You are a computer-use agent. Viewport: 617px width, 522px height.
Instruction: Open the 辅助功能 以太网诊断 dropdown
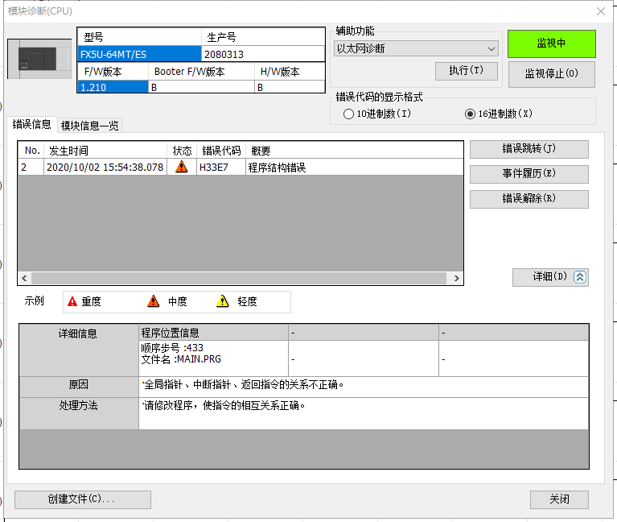tap(416, 48)
